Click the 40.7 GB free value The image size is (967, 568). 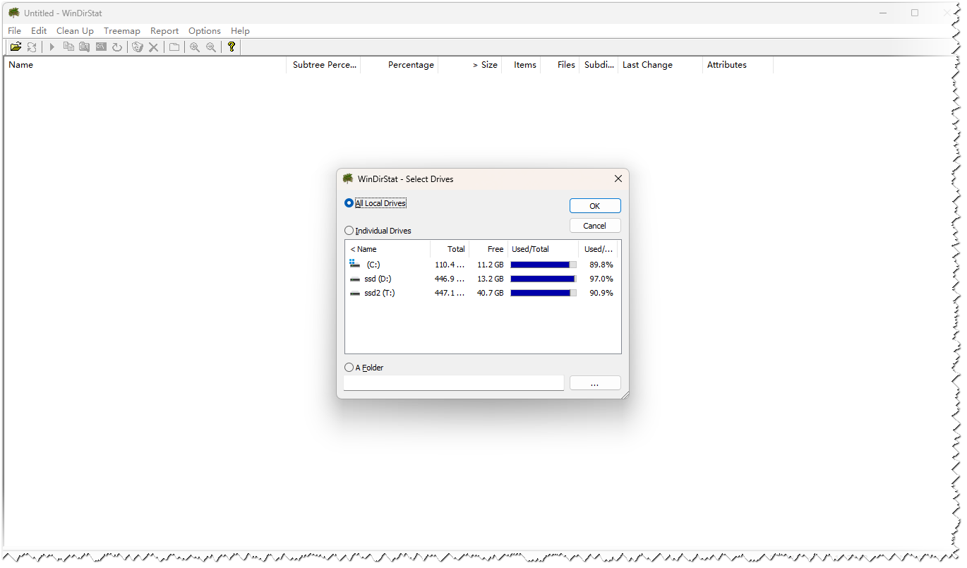click(x=491, y=293)
